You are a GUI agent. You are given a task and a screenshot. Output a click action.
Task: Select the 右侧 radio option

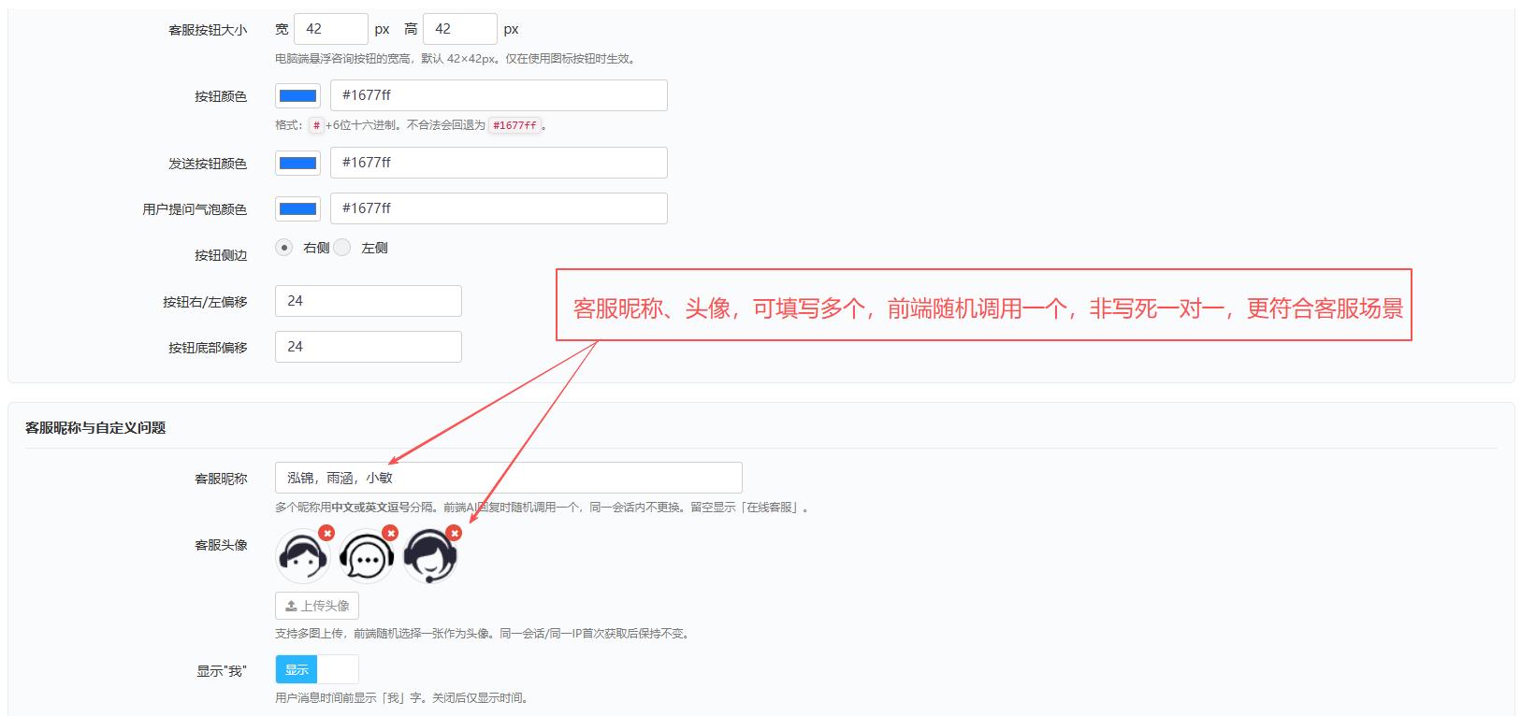(x=284, y=248)
